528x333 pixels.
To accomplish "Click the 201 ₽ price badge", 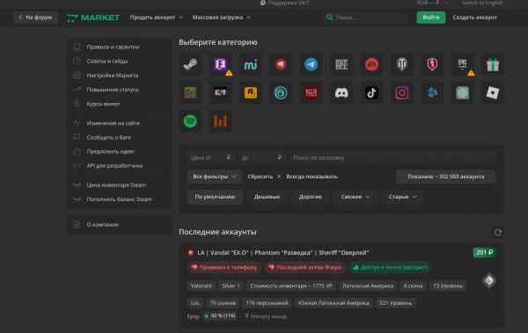I will [x=484, y=252].
